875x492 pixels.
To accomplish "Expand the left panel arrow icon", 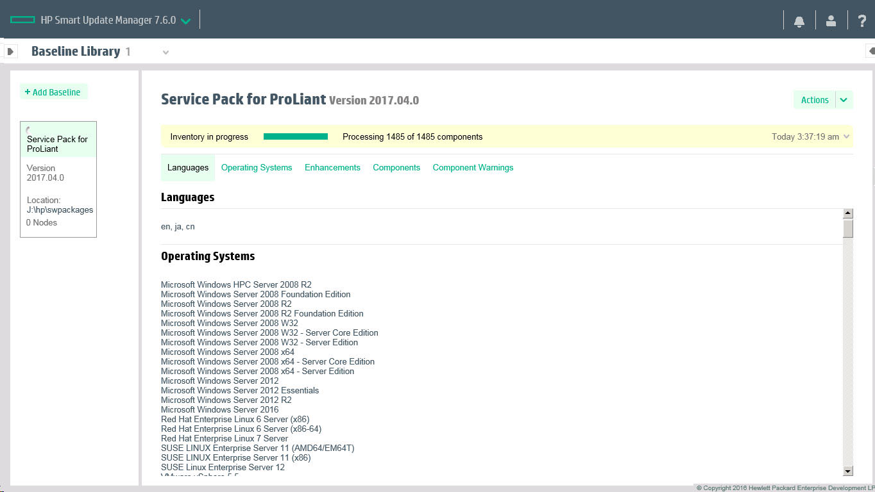I will (10, 51).
